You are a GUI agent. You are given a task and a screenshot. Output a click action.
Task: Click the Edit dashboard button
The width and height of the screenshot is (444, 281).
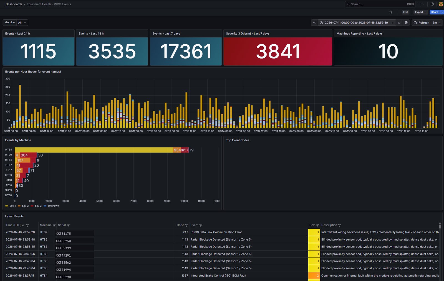[x=405, y=12]
